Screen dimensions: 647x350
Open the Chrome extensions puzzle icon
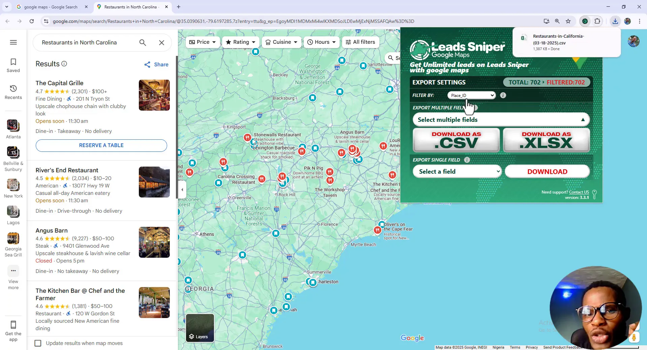click(x=597, y=21)
